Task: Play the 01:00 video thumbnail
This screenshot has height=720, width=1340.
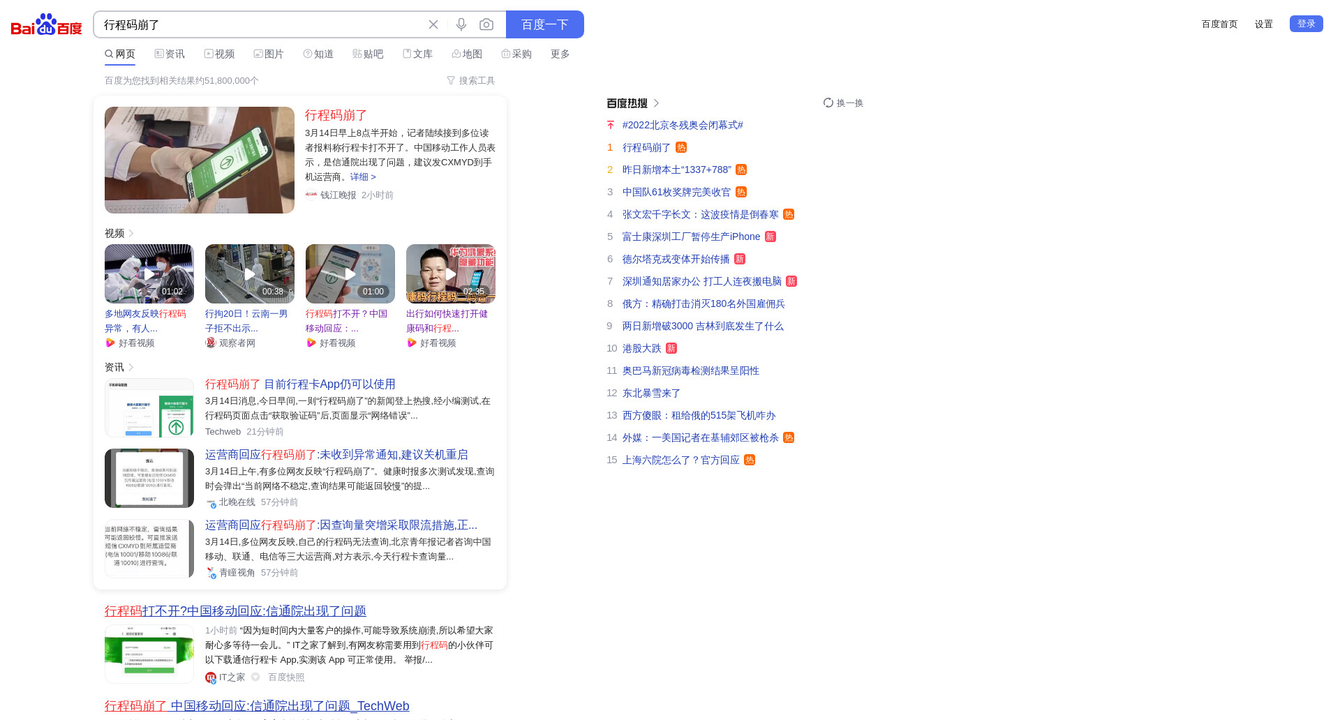Action: [x=350, y=273]
